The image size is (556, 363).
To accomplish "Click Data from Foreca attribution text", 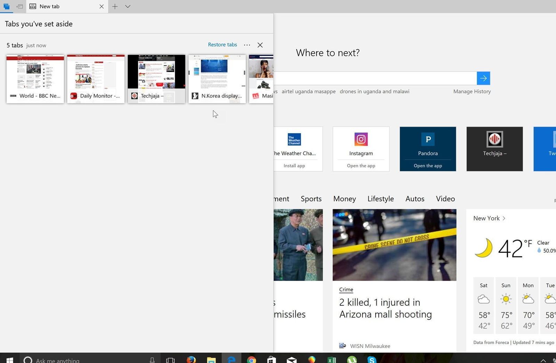I will (x=491, y=342).
